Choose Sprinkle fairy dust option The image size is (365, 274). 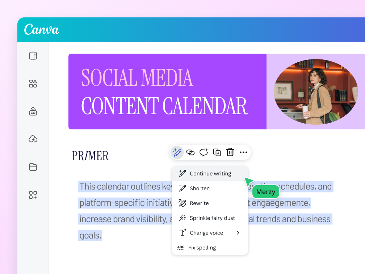[x=212, y=218]
